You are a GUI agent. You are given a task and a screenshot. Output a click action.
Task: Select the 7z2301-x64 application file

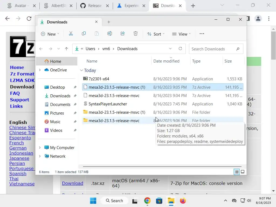pos(163,79)
